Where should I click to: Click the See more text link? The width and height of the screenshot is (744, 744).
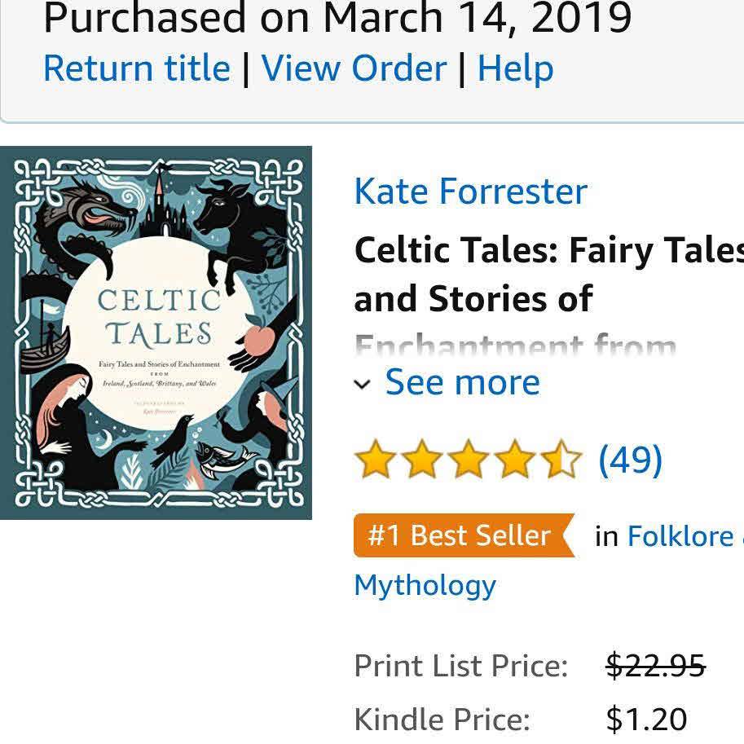(462, 382)
